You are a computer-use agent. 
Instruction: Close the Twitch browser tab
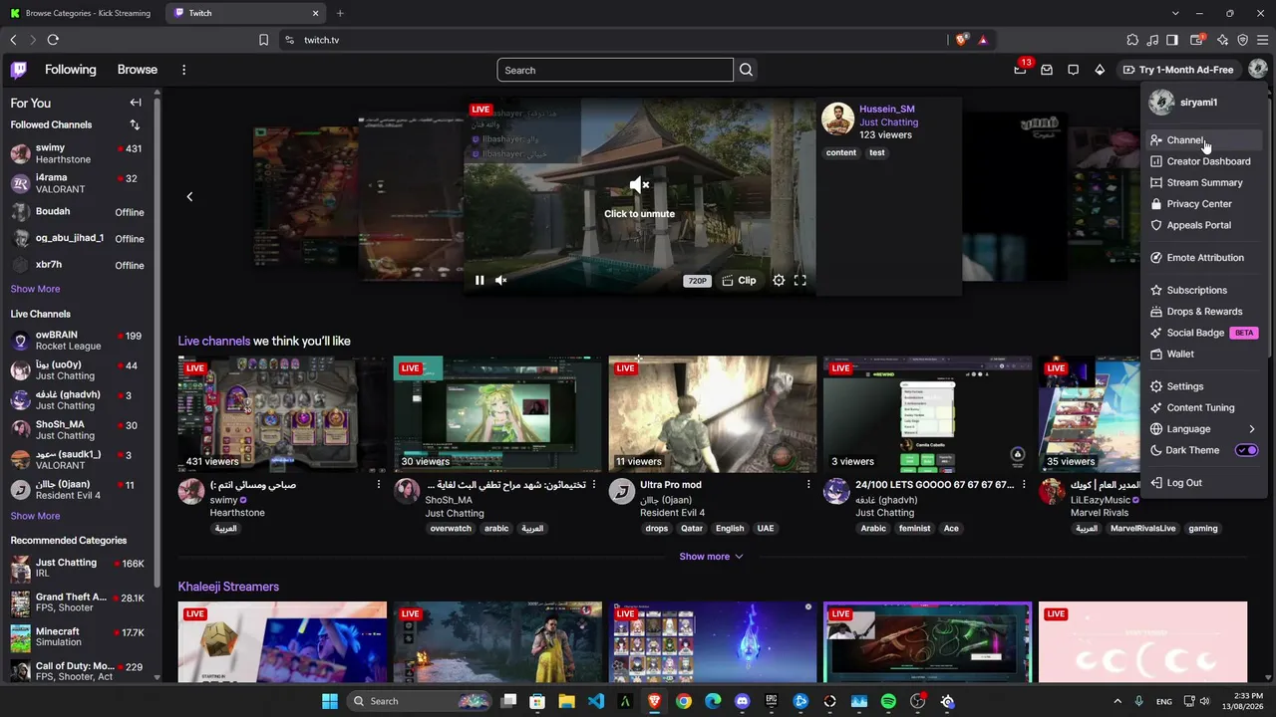pos(315,13)
